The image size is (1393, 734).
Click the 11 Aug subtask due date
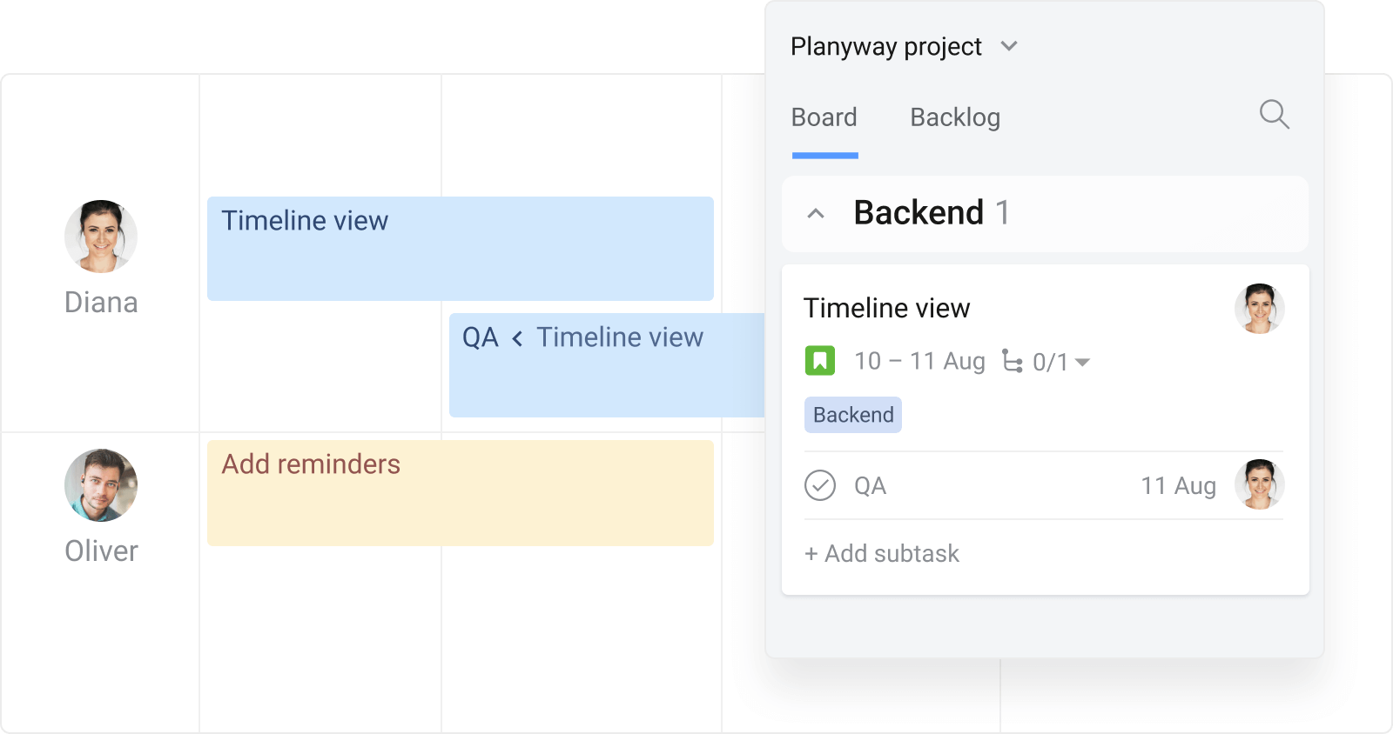pos(1178,485)
